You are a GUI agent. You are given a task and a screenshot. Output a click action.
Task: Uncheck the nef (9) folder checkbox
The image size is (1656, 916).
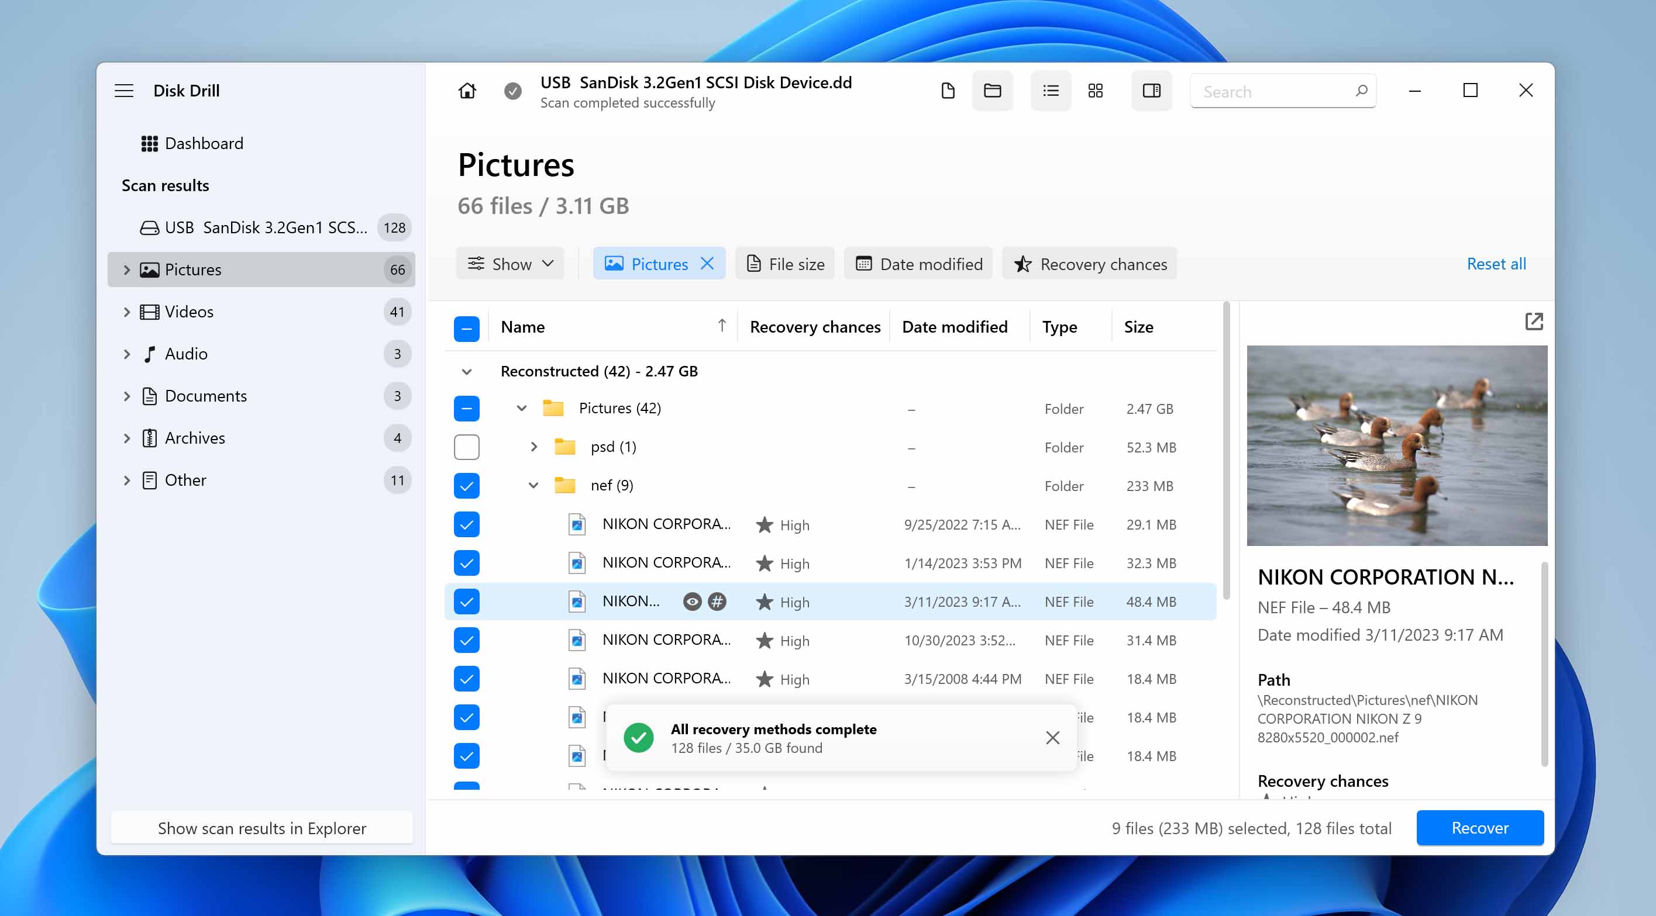[466, 485]
